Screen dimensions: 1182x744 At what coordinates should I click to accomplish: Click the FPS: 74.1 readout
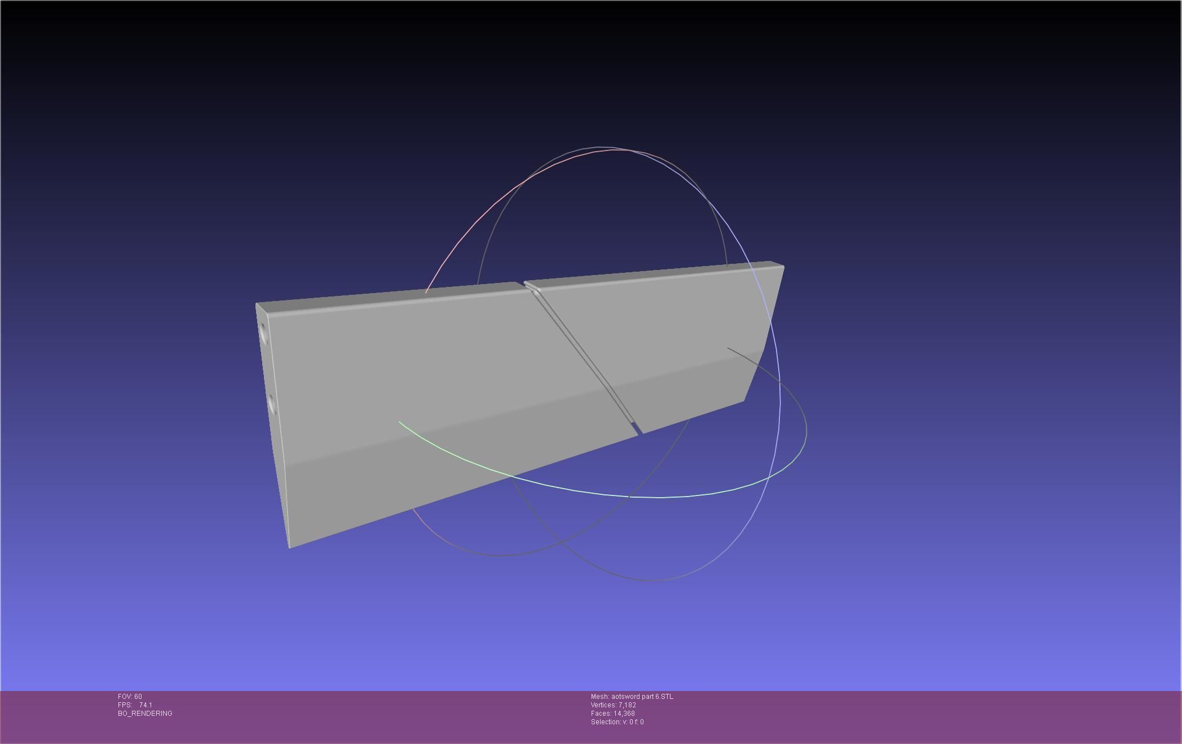pos(135,705)
